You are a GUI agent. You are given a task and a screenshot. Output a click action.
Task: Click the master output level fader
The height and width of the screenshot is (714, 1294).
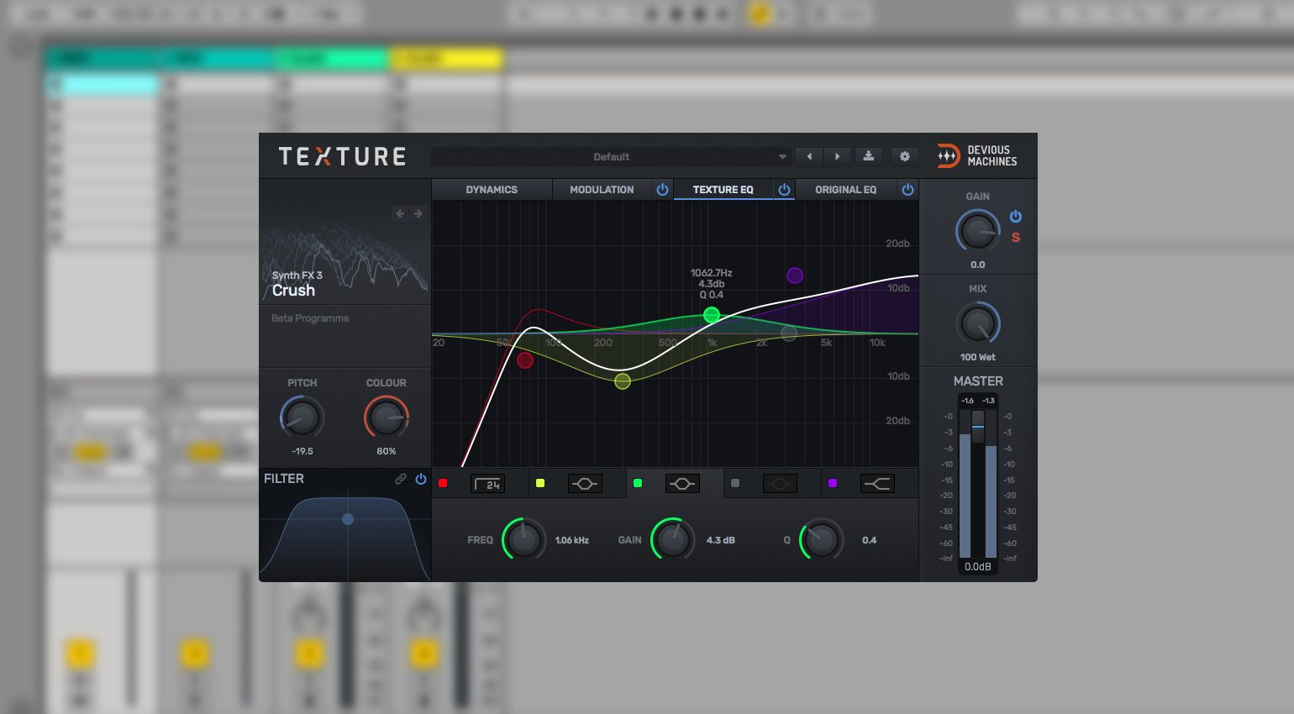[x=977, y=427]
